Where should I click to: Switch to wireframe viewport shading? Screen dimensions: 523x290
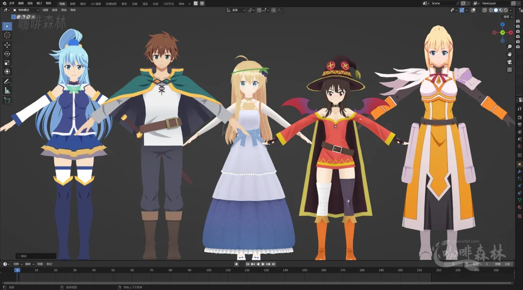[491, 10]
